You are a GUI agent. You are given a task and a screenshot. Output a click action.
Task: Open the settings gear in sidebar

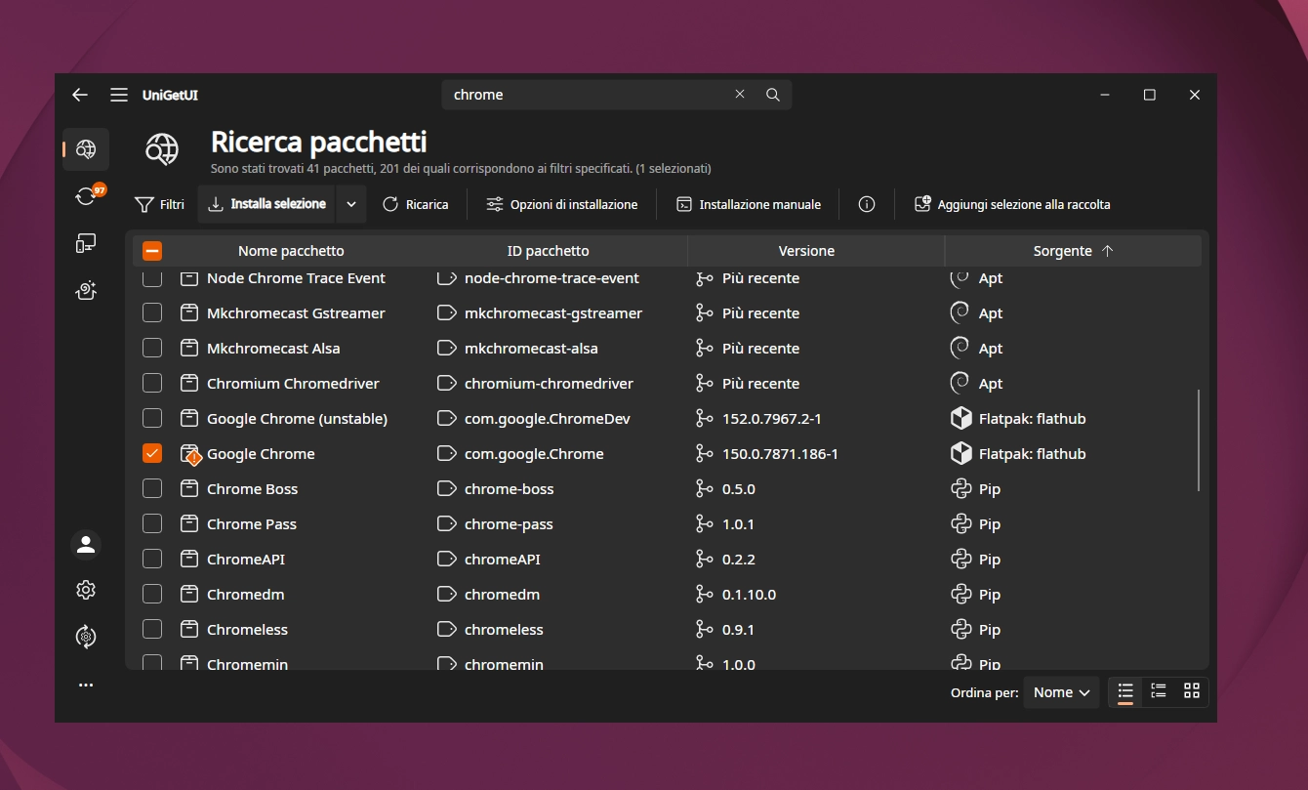pyautogui.click(x=86, y=590)
